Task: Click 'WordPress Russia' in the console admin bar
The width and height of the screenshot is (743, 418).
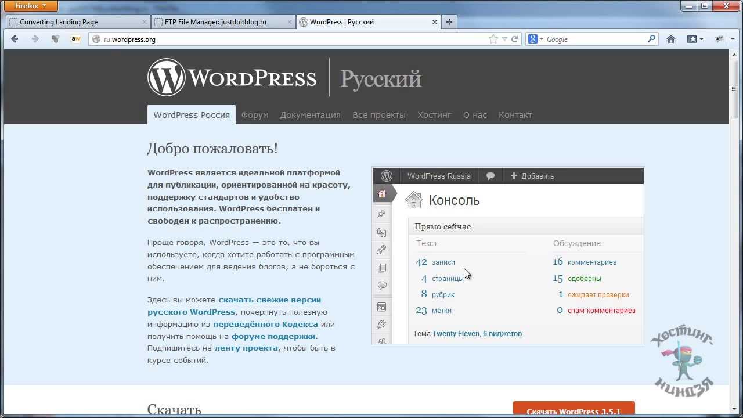Action: (x=439, y=176)
